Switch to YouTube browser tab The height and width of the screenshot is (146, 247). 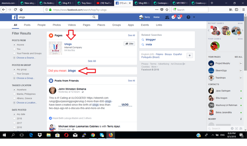click(104, 3)
